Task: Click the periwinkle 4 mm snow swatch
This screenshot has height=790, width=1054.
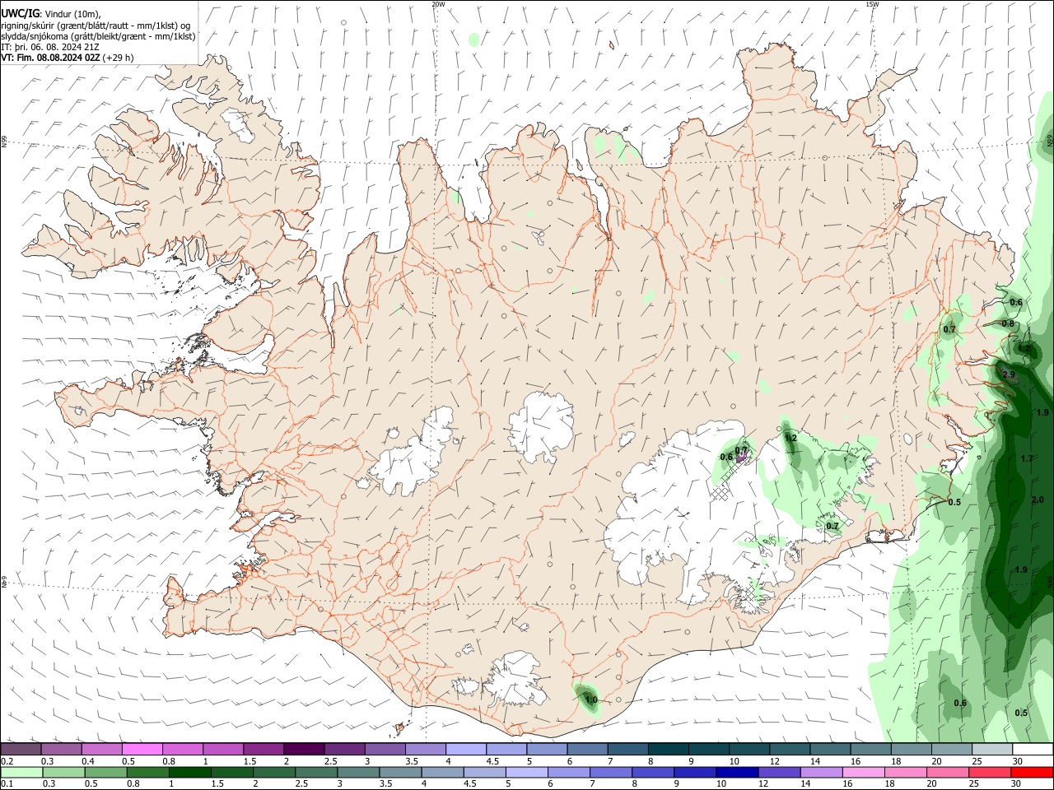Action: 466,749
